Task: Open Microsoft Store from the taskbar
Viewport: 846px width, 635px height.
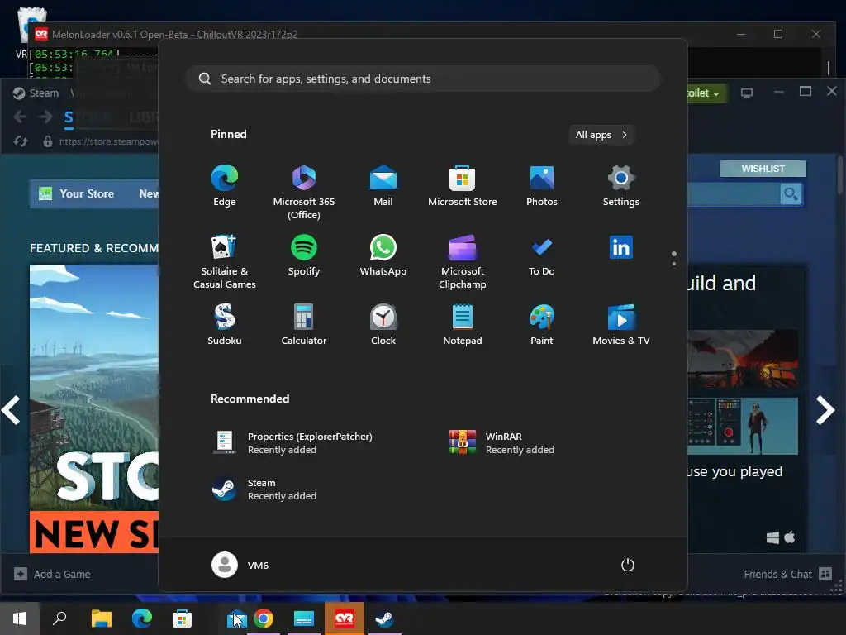Action: (182, 618)
